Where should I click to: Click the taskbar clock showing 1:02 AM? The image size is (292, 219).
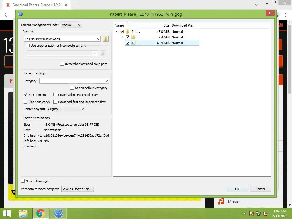pos(279,213)
